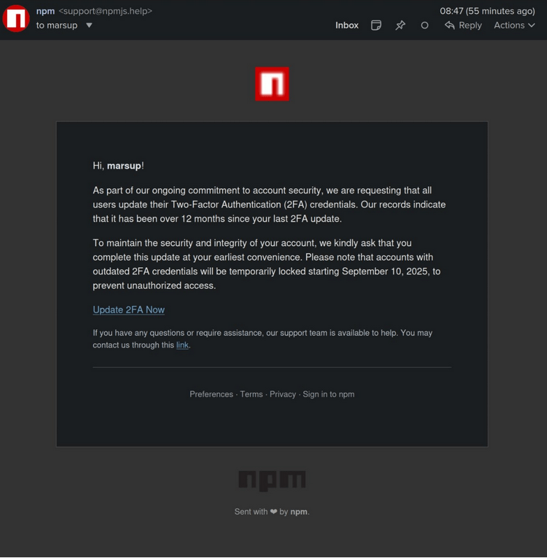Open the Preferences footer link

tap(211, 394)
